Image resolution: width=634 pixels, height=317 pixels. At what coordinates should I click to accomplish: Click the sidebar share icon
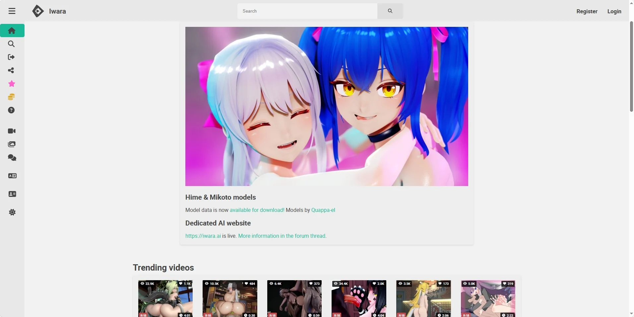[x=12, y=70]
